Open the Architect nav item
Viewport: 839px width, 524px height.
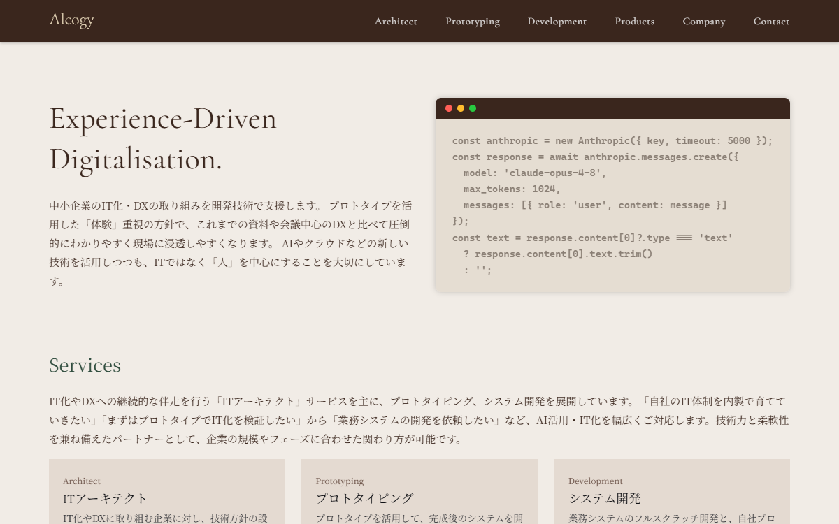(x=396, y=21)
